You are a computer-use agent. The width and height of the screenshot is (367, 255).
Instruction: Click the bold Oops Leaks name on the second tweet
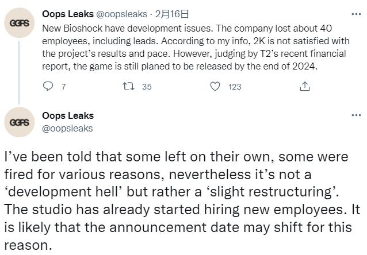click(x=68, y=117)
